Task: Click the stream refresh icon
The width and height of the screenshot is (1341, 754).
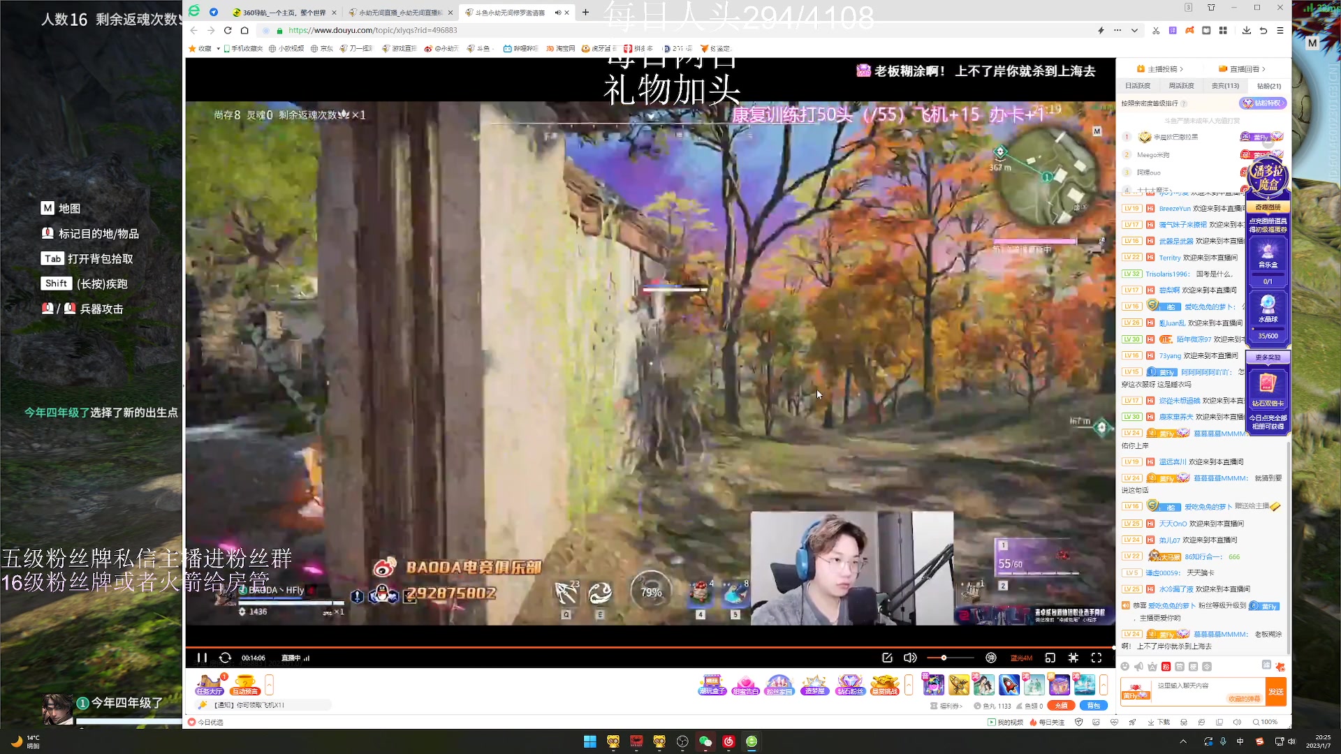Action: point(225,658)
